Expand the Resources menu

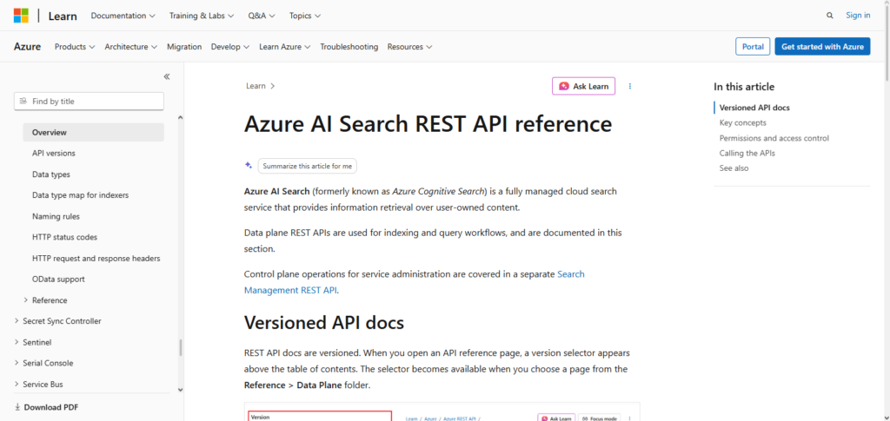(410, 47)
